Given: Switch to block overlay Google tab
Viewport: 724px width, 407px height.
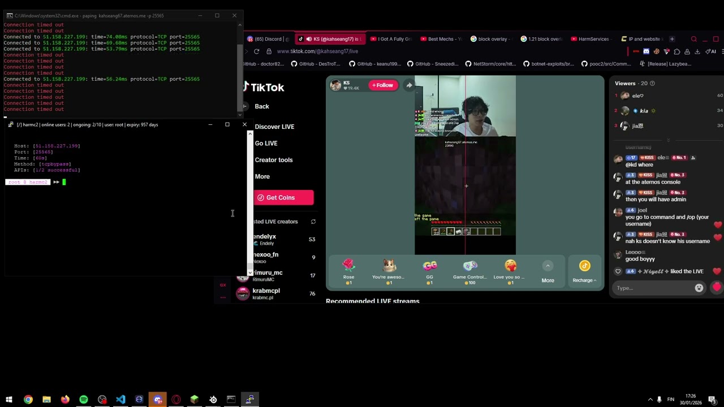Looking at the screenshot, I should tap(491, 39).
